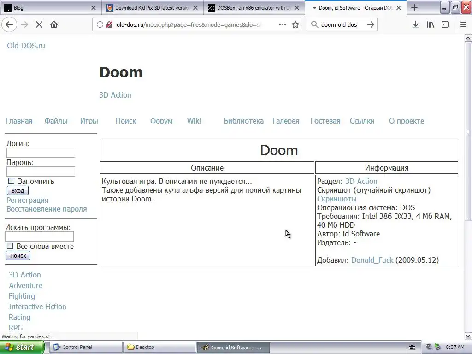472x354 pixels.
Task: Click the forward navigation arrow
Action: [25, 25]
